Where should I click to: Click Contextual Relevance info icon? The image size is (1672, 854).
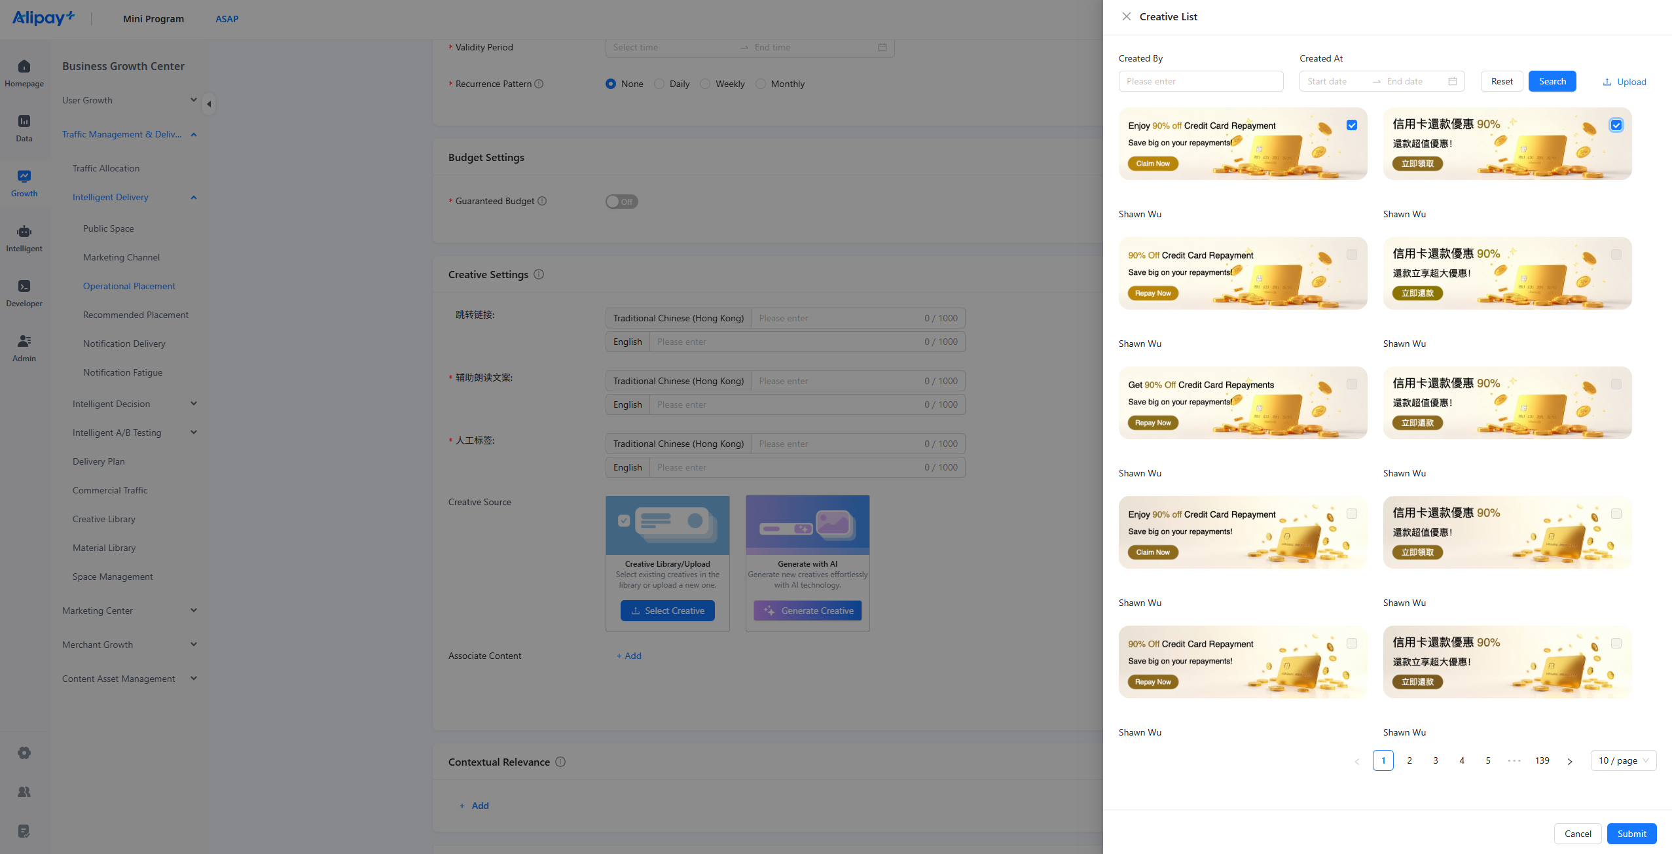560,762
